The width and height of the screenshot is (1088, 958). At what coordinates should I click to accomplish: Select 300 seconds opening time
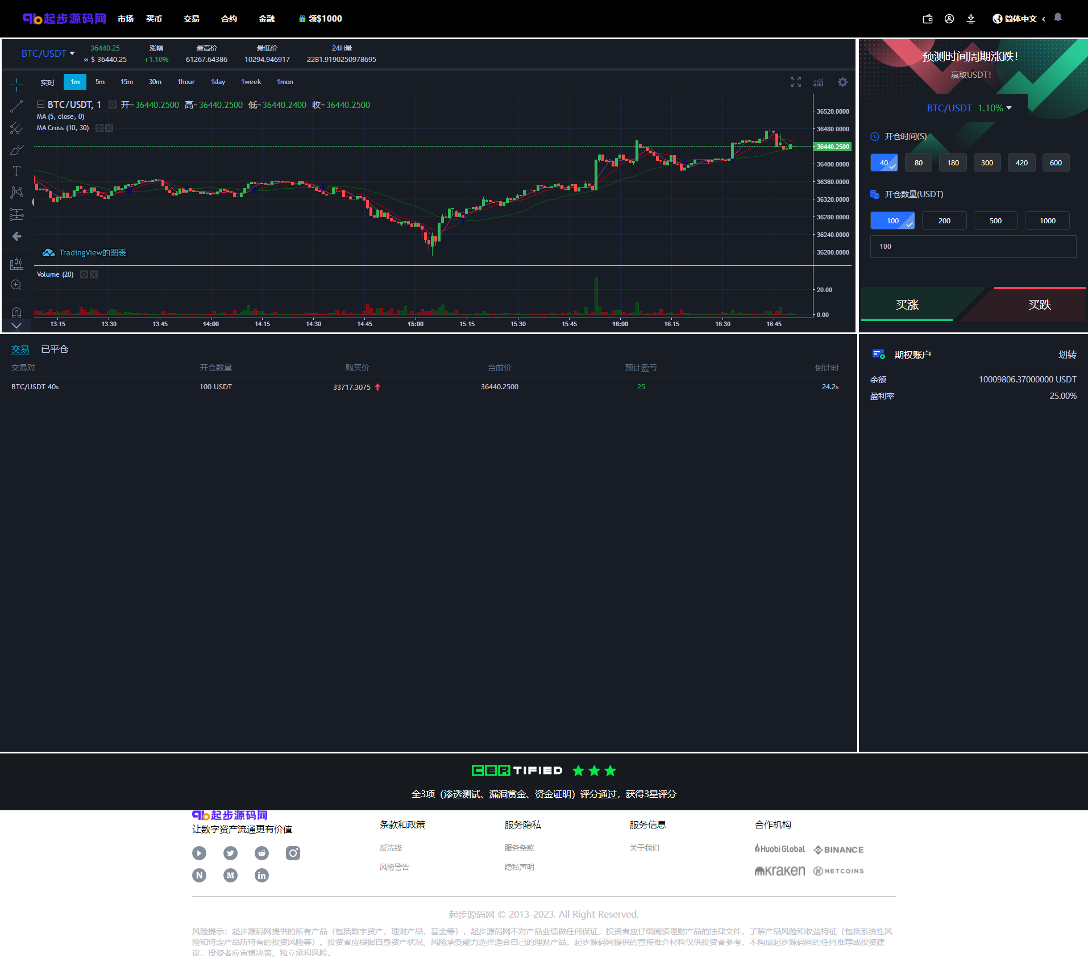987,163
